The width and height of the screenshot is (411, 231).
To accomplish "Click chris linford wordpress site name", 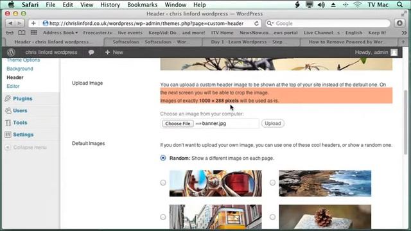I will coord(51,53).
